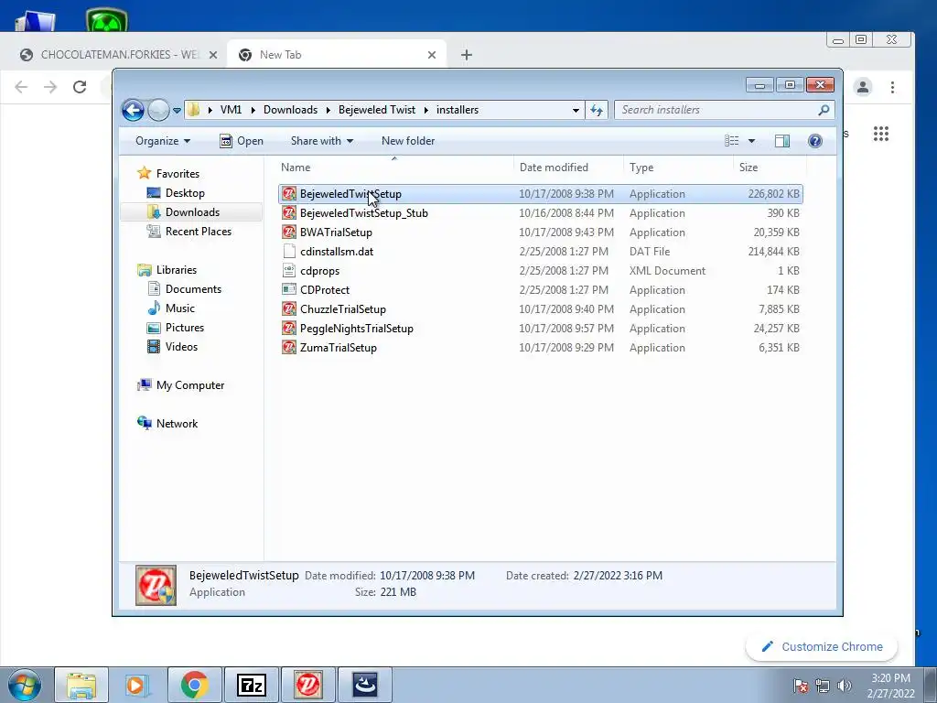Screen dimensions: 937x703
Task: Open Network in navigation pane
Action: click(x=168, y=424)
